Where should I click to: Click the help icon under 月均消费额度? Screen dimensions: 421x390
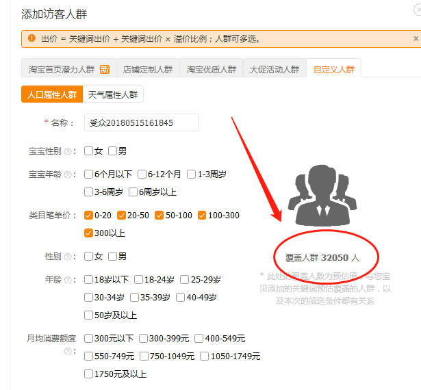click(68, 351)
